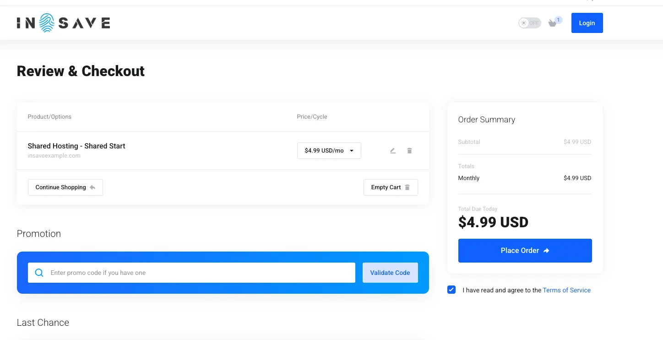The height and width of the screenshot is (340, 663).
Task: Select the Shared Hosting - Shared Start product name
Action: click(76, 146)
